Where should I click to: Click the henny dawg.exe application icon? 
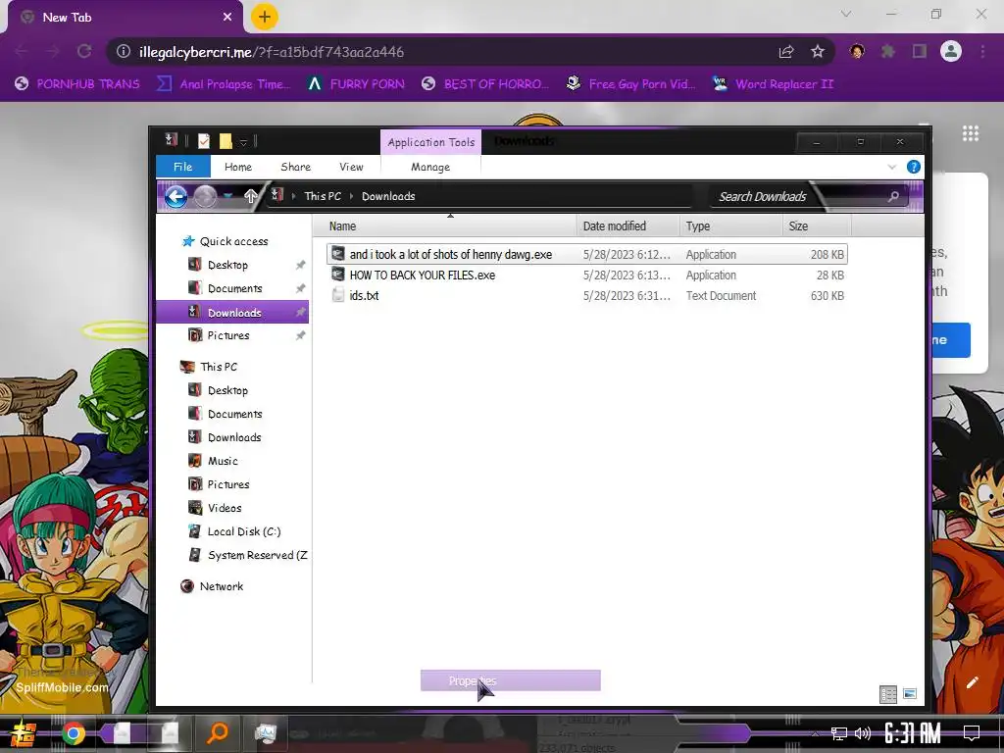[338, 254]
